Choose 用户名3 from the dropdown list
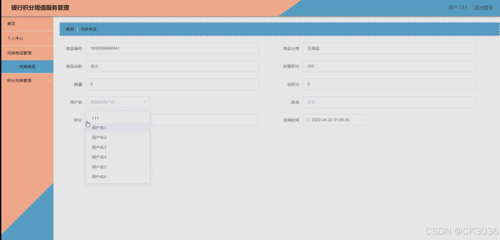Image resolution: width=500 pixels, height=240 pixels. 118,147
